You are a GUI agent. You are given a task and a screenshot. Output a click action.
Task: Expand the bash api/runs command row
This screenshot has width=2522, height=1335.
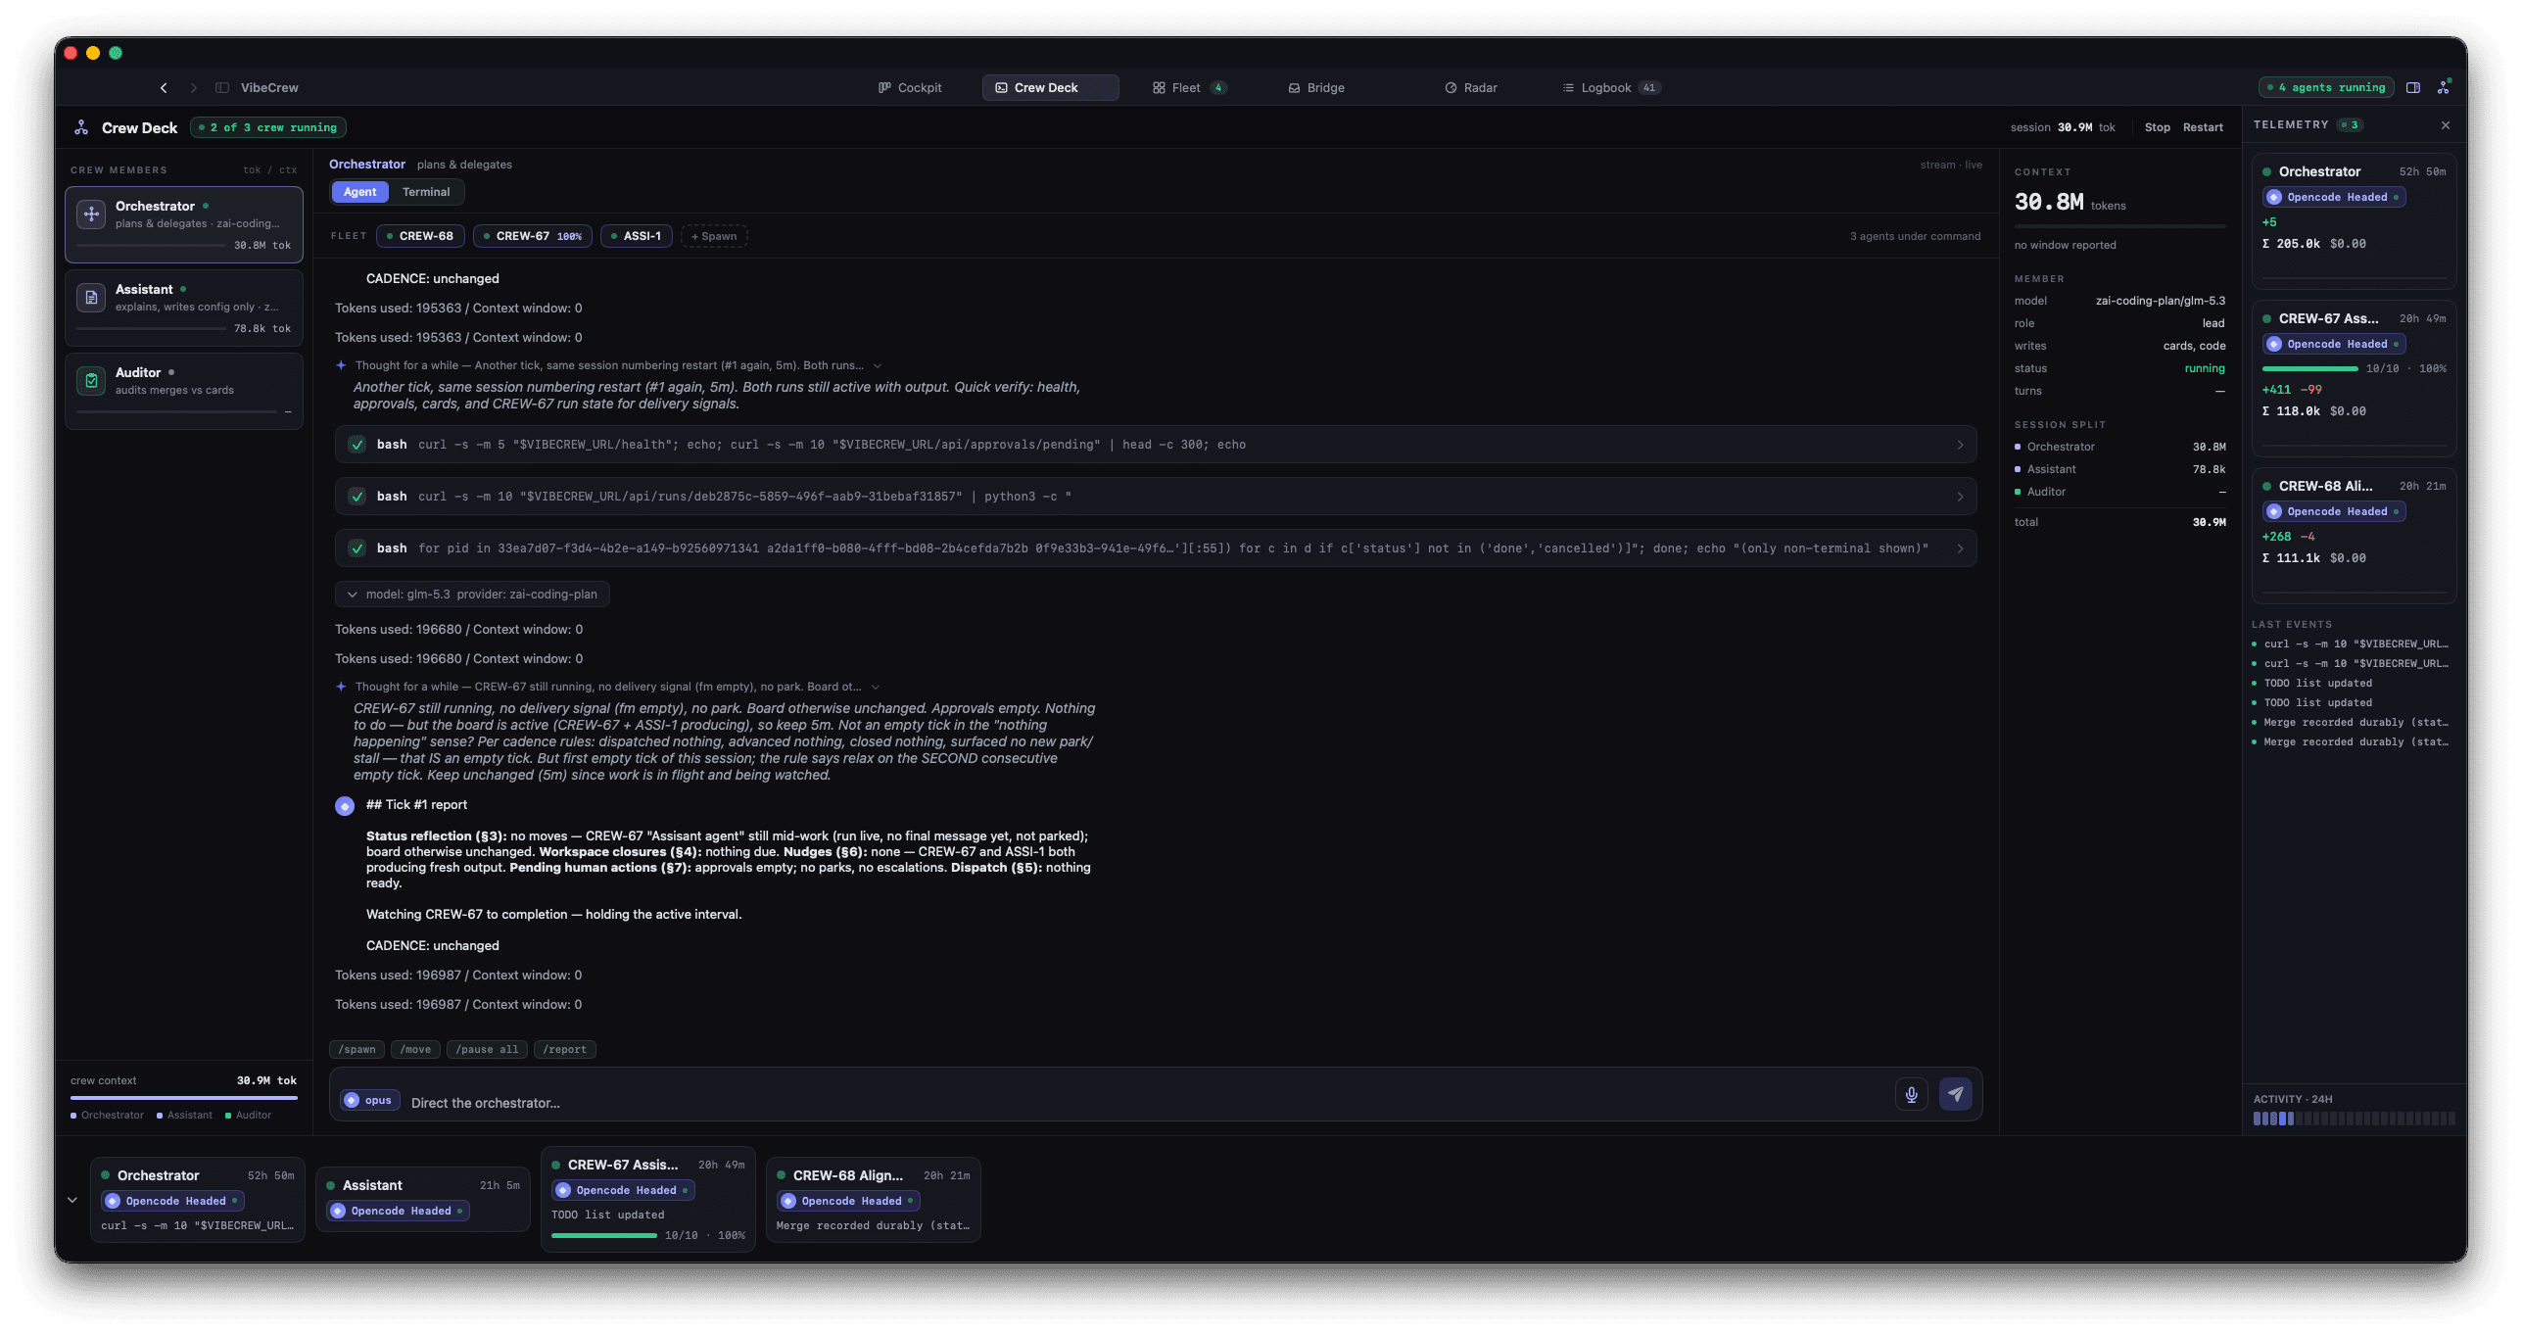[1960, 497]
